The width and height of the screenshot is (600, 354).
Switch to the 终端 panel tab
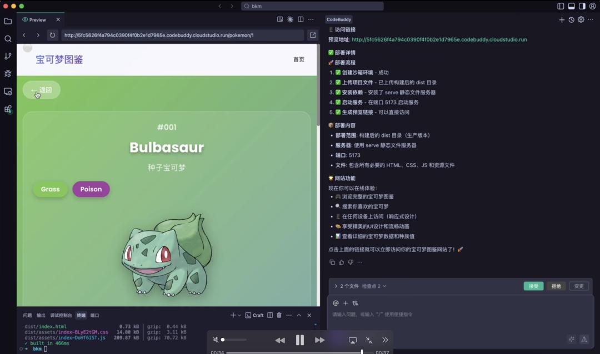click(81, 315)
